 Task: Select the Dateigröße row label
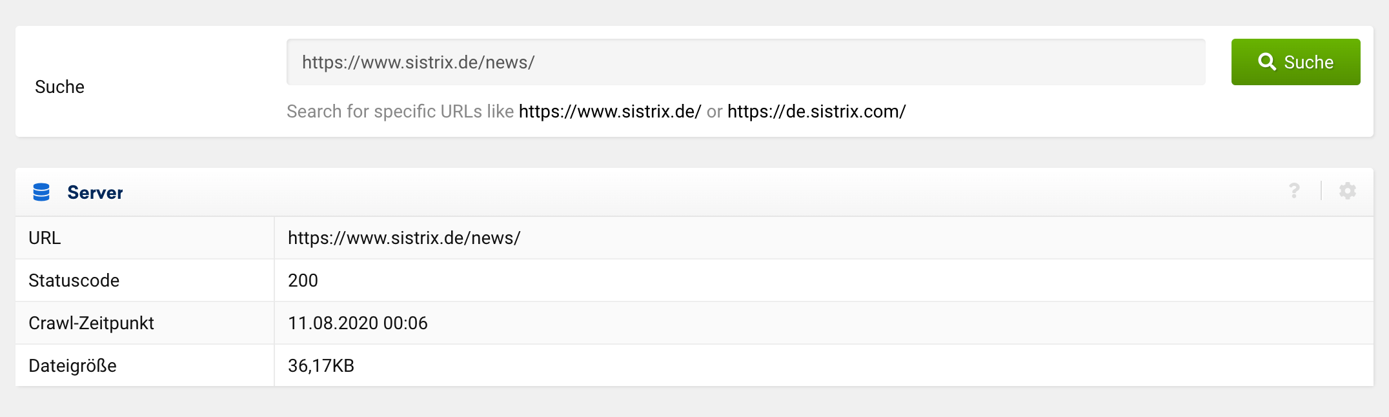72,366
